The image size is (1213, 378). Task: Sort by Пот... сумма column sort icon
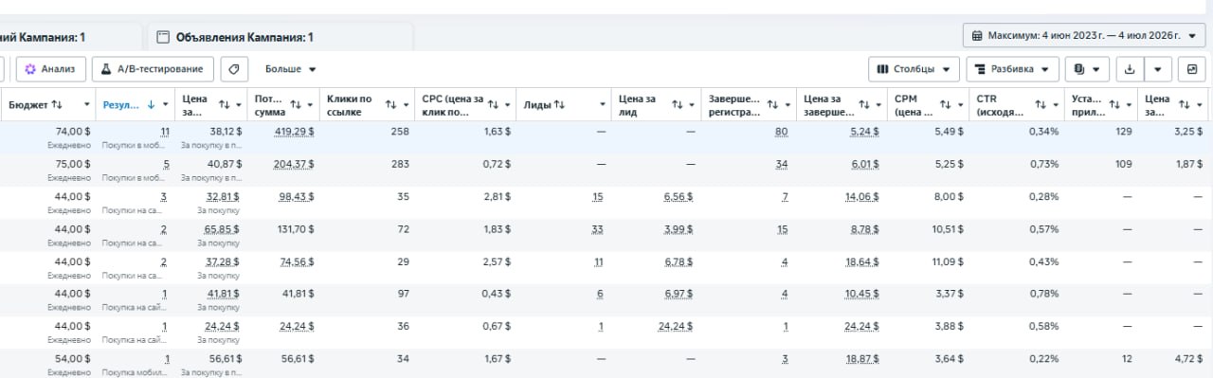click(297, 104)
